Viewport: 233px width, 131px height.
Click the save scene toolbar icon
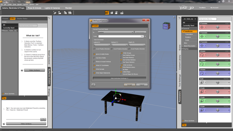pos(65,13)
